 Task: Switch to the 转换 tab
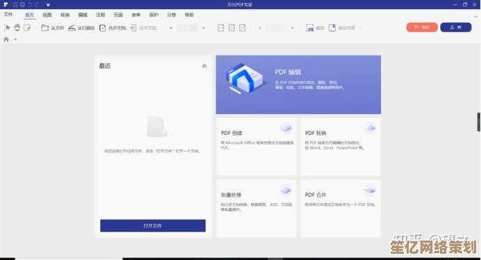point(65,15)
